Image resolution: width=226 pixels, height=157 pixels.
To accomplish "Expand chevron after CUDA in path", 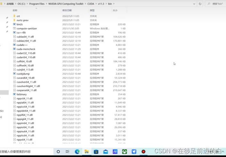I will (96, 4).
